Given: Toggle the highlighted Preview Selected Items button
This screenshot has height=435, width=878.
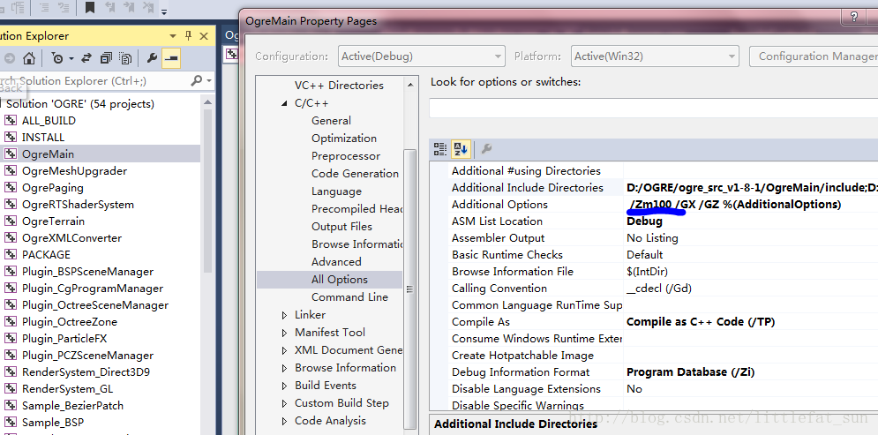Looking at the screenshot, I should click(x=171, y=58).
